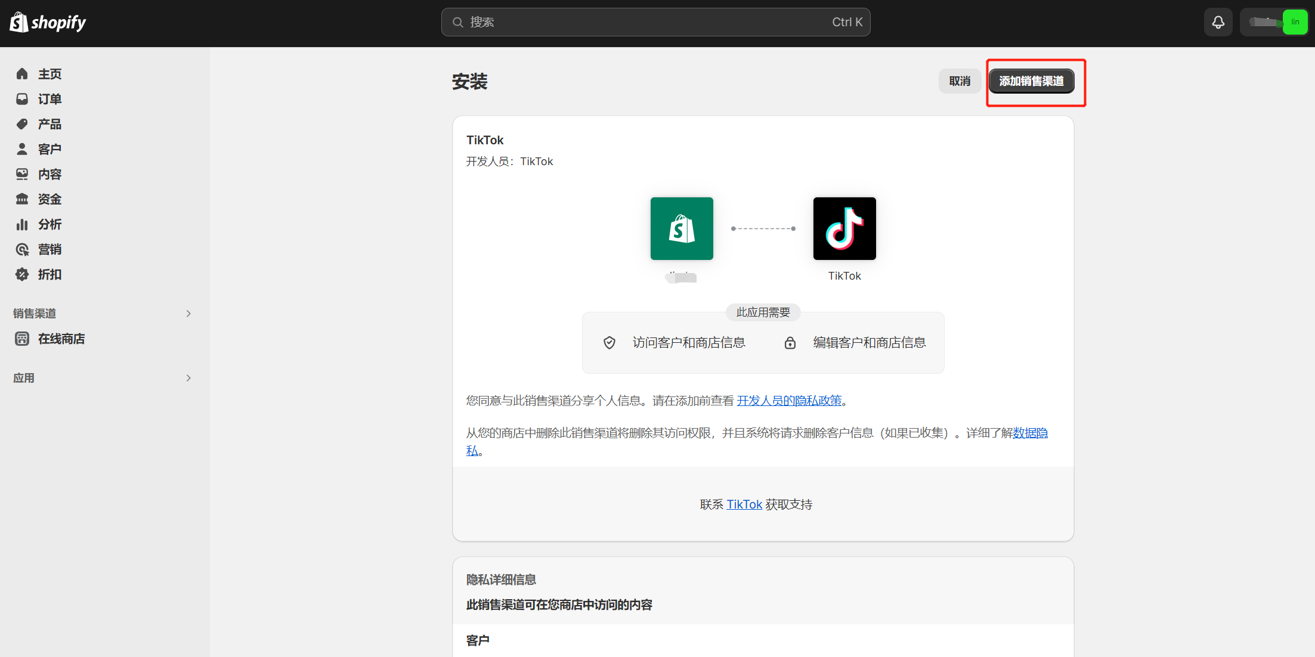Image resolution: width=1315 pixels, height=657 pixels.
Task: Click the 添加销售渠道 button
Action: (1032, 81)
